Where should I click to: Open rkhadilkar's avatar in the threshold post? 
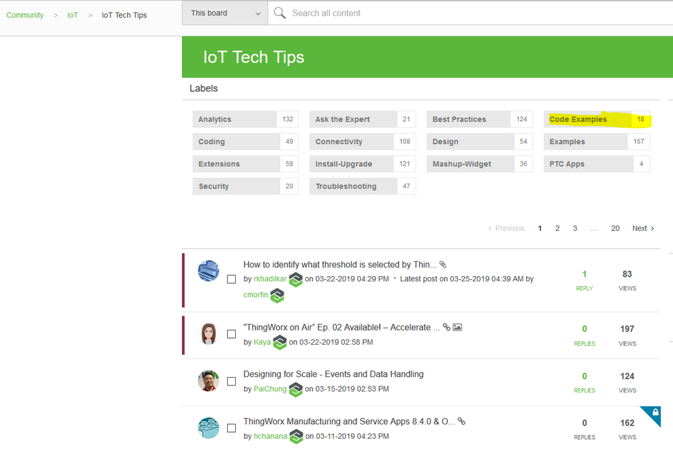pyautogui.click(x=209, y=271)
